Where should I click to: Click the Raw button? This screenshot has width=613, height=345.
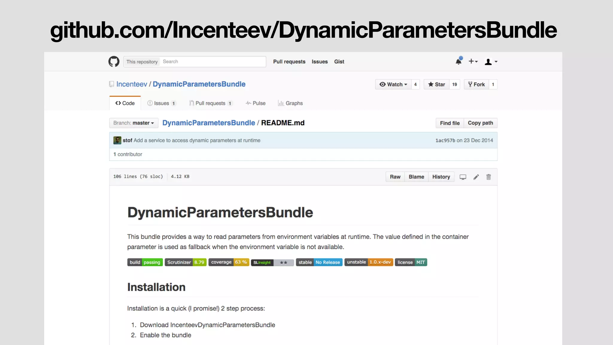(395, 177)
